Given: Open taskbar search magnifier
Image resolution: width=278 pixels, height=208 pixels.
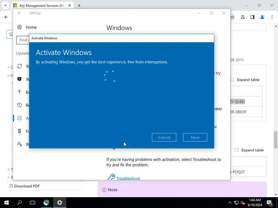Looking at the screenshot, I should coord(20,203).
